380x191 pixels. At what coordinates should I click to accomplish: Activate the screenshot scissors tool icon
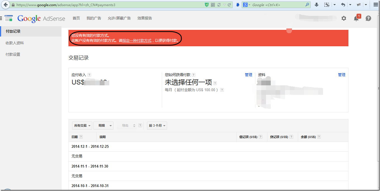coord(327,5)
